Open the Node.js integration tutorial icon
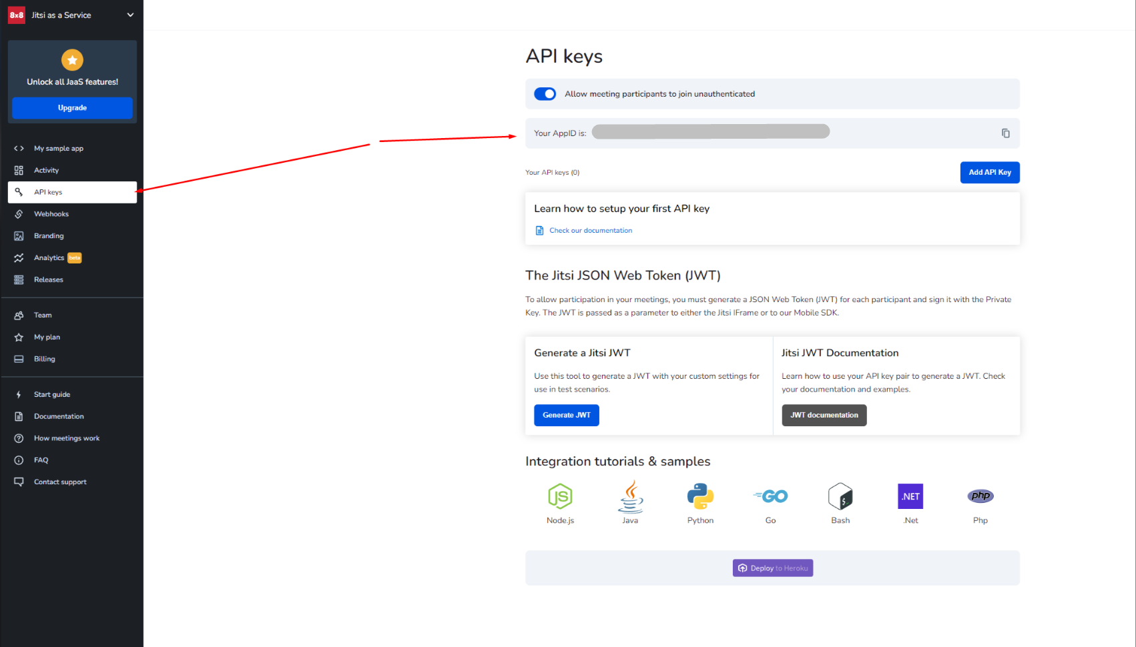 pos(560,497)
